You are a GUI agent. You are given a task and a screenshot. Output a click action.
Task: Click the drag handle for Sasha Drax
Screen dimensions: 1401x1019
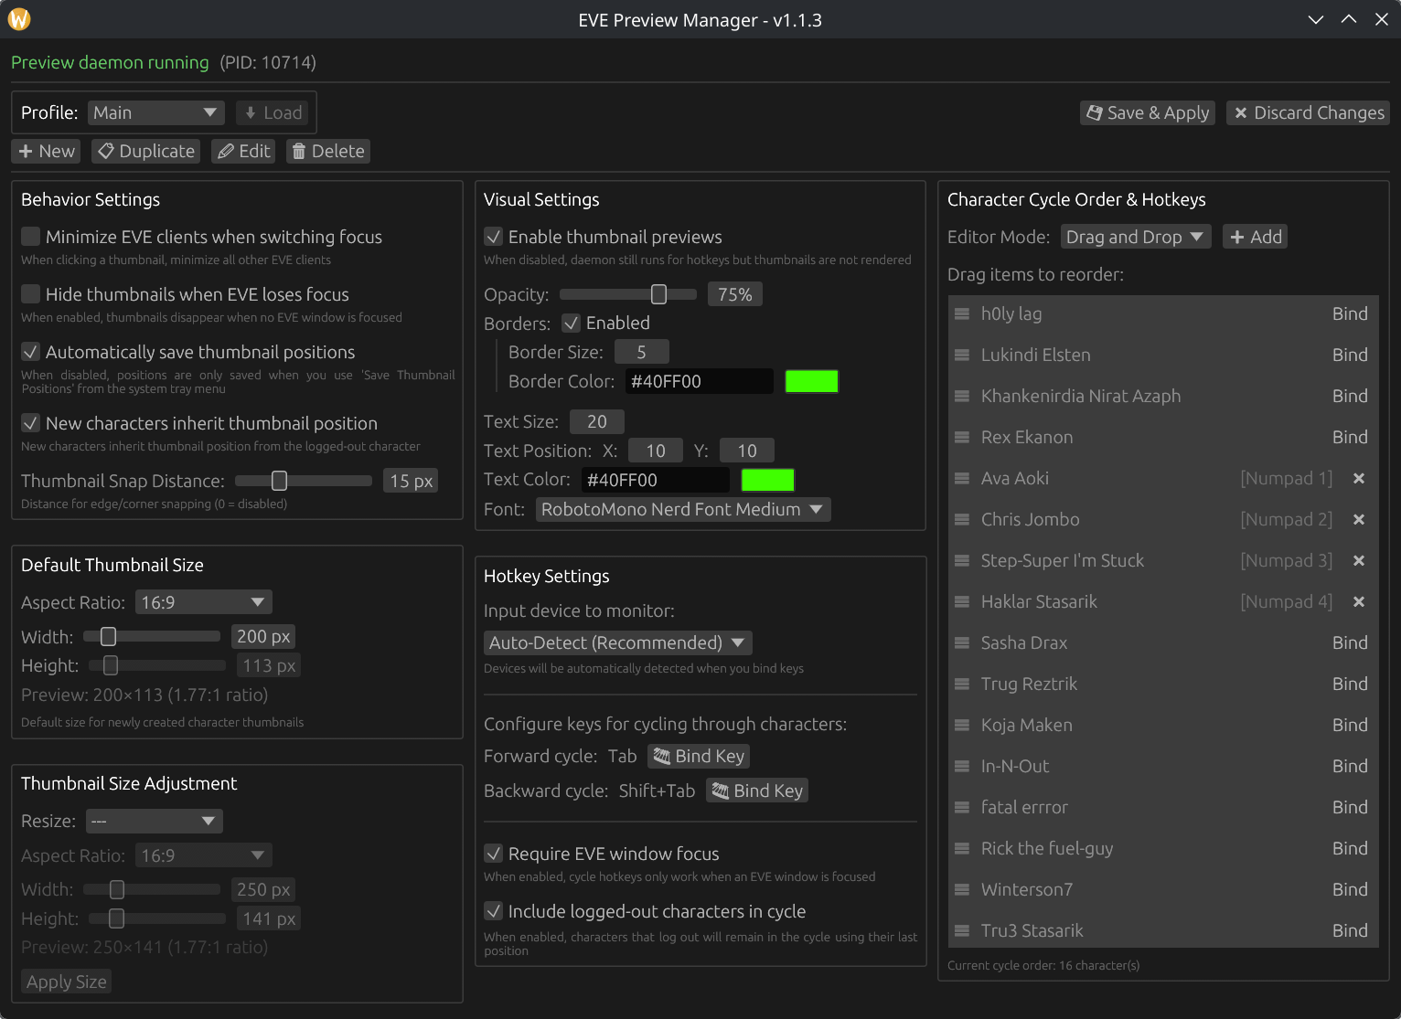[x=962, y=642]
